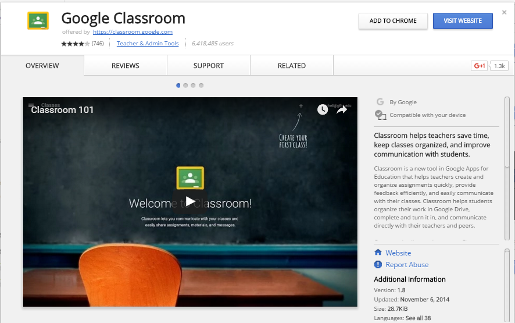Click the Classroom 101 video title
This screenshot has width=515, height=323.
62,110
